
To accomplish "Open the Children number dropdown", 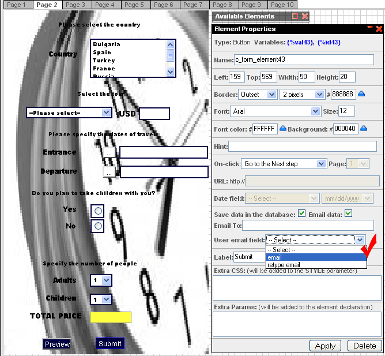I will [x=101, y=299].
